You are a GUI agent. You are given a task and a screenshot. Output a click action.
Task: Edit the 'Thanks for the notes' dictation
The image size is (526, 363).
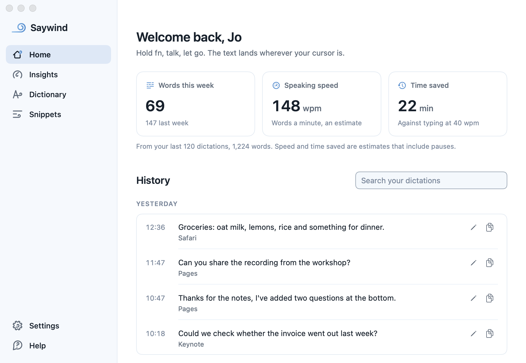pyautogui.click(x=474, y=298)
